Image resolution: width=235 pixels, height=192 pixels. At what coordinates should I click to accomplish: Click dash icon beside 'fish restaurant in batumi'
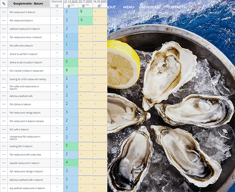tap(4, 12)
